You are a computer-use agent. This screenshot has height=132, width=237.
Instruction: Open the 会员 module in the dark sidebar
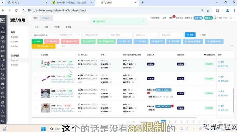3,114
